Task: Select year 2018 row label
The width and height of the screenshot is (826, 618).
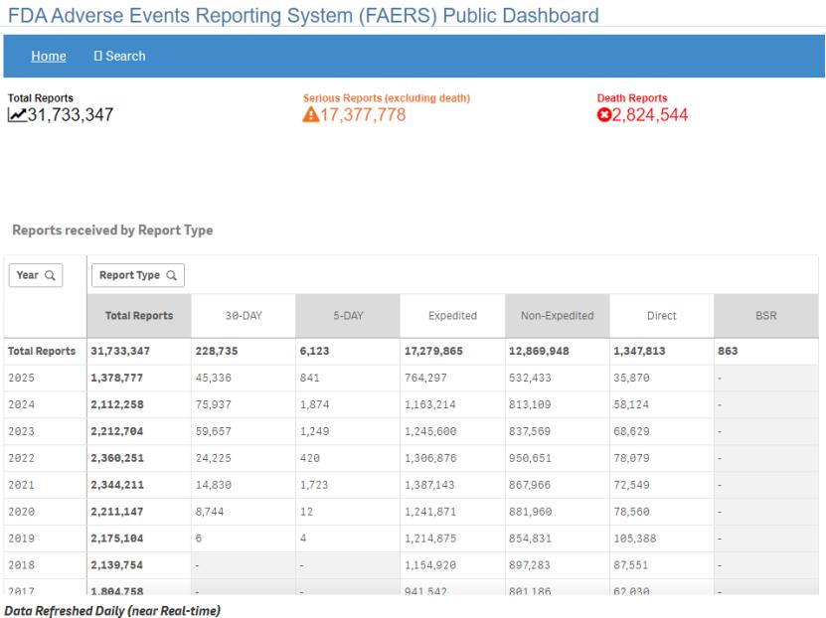Action: [22, 565]
